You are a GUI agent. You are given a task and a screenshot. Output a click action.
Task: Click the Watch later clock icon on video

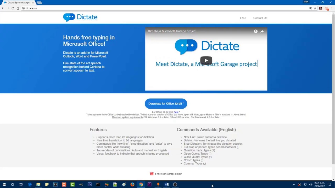[x=256, y=31]
